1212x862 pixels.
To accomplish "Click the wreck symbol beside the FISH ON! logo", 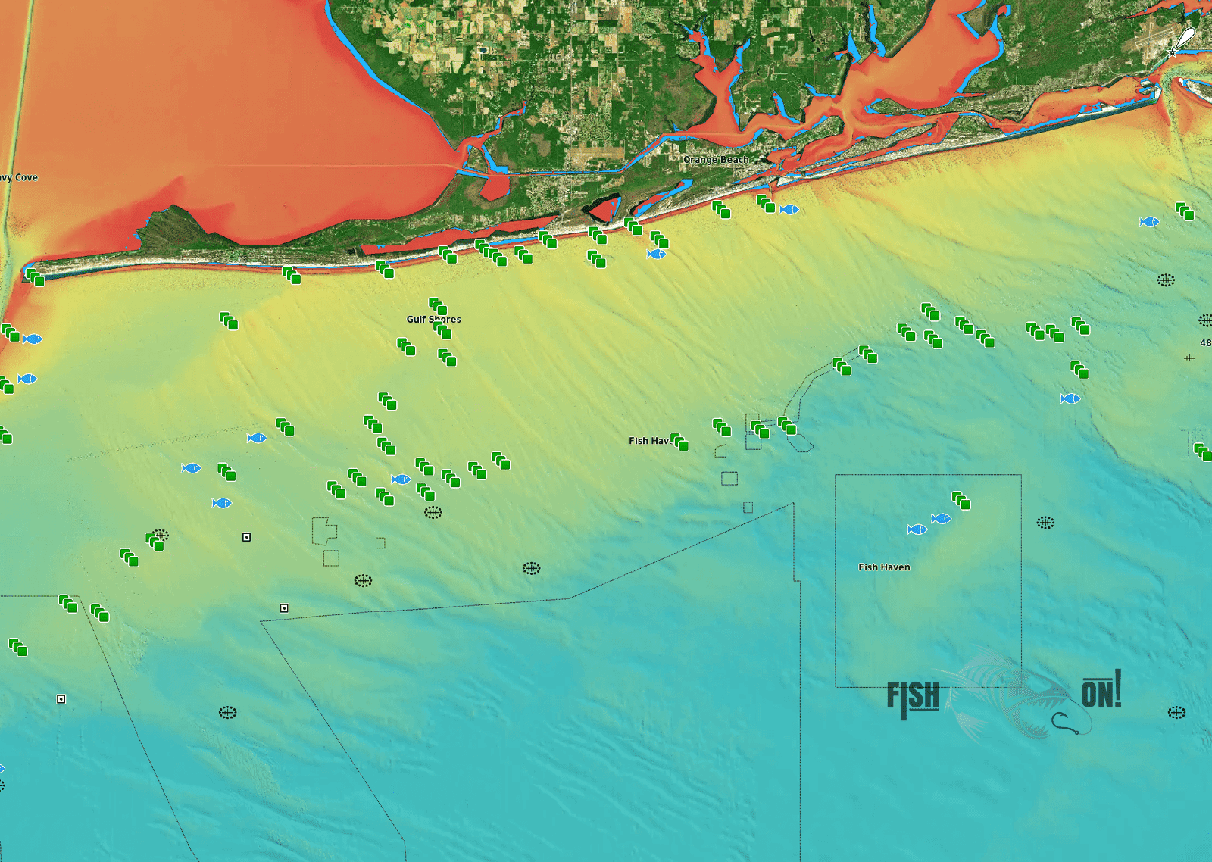I will pyautogui.click(x=1176, y=712).
